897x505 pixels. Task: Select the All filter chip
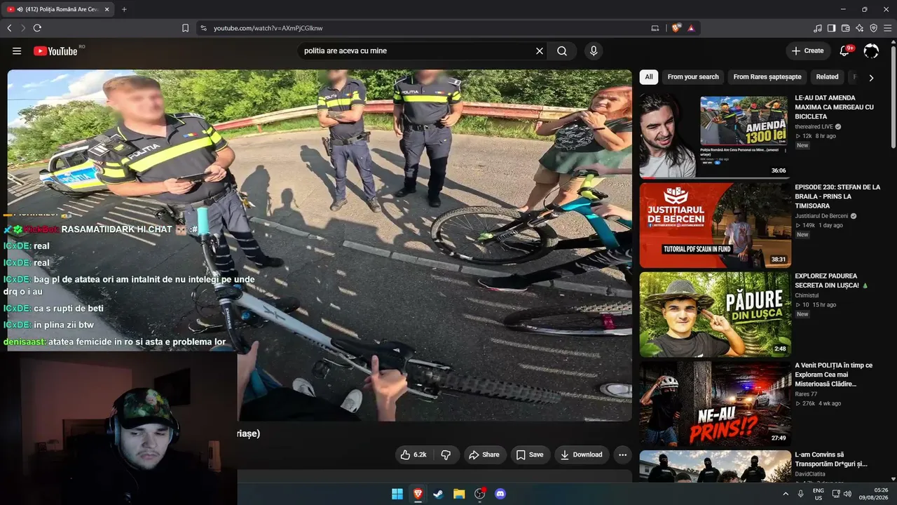coord(649,77)
